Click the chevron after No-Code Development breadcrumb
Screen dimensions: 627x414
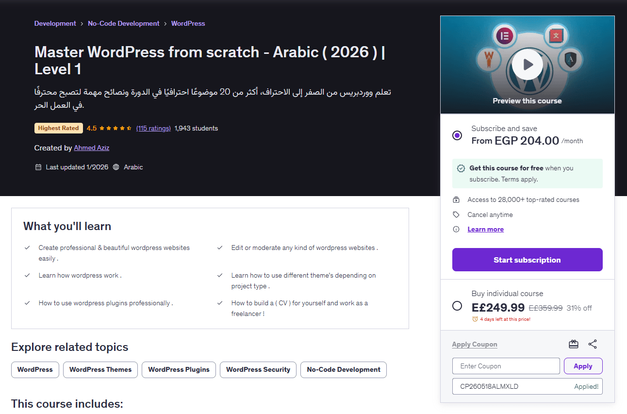165,23
